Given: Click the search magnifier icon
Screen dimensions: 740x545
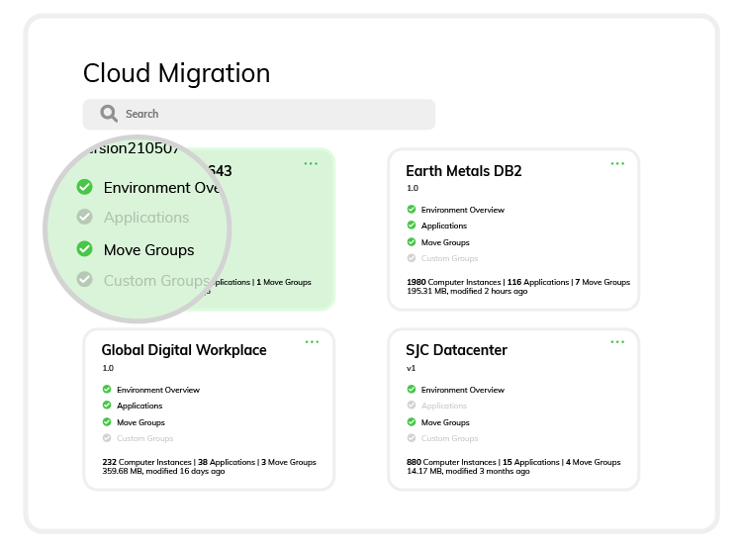Looking at the screenshot, I should [109, 114].
